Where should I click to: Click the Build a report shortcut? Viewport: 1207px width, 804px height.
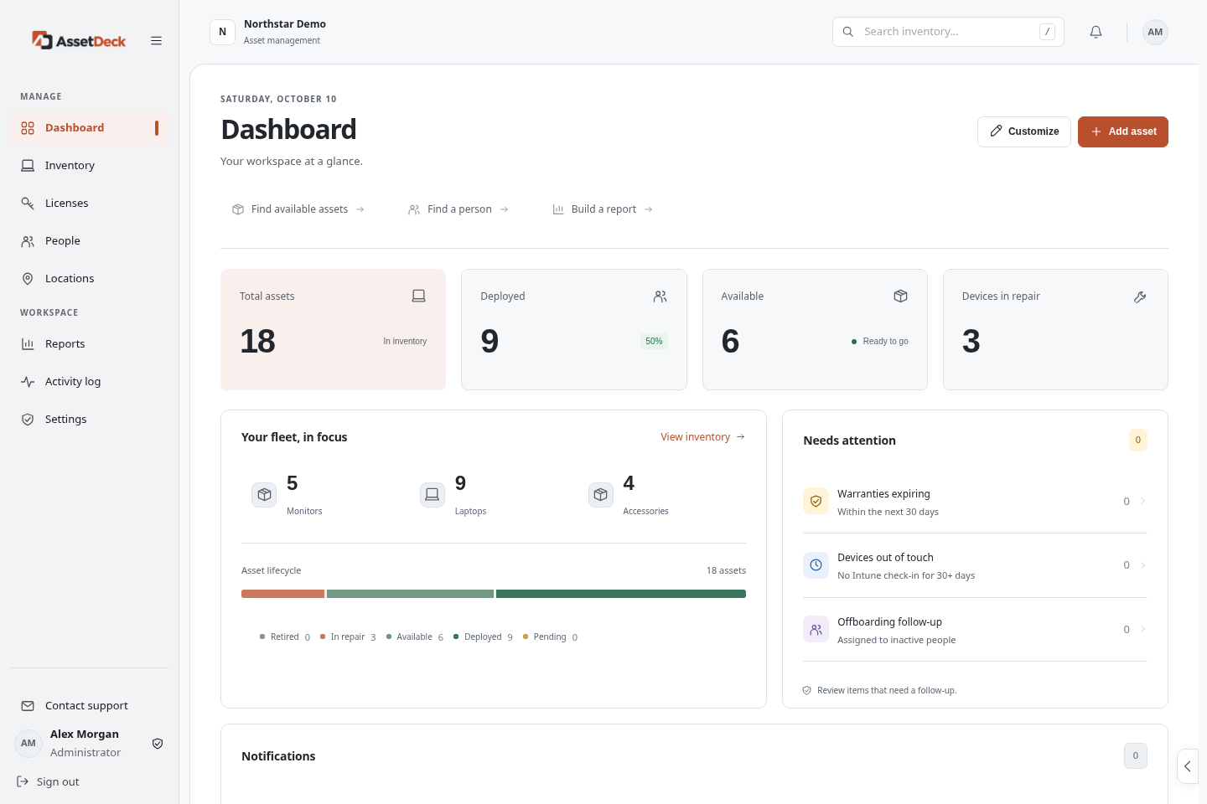click(x=603, y=209)
